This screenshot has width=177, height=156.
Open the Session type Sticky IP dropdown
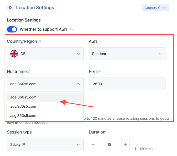pyautogui.click(x=45, y=144)
